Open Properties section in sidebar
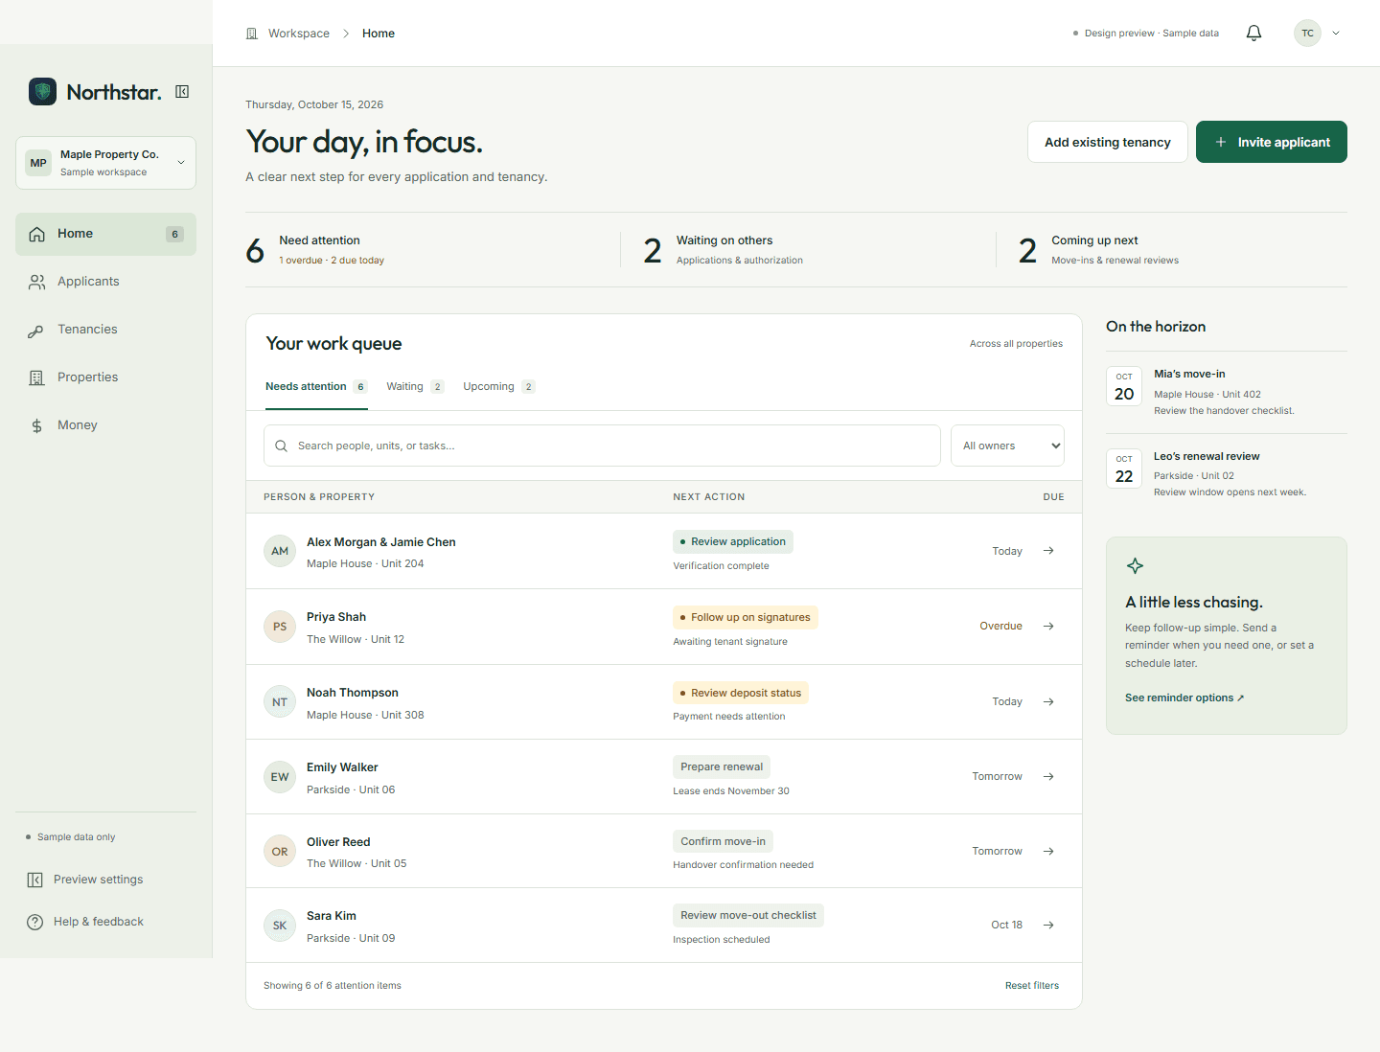This screenshot has height=1052, width=1380. [105, 377]
